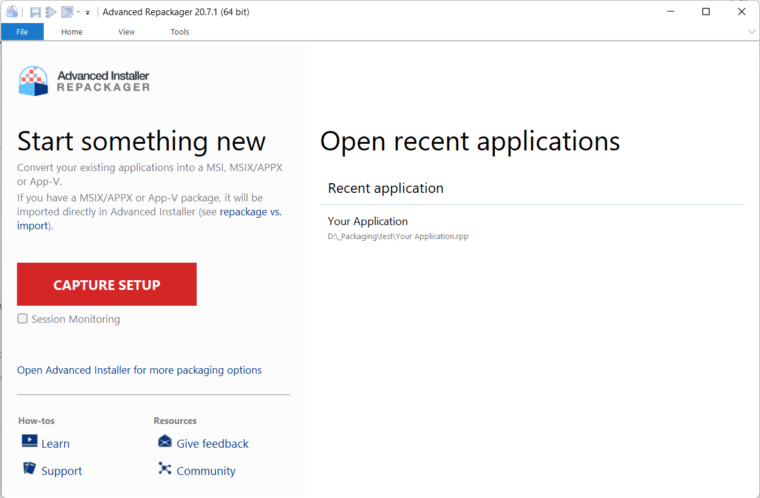Click the build/run arrow icon in quick access toolbar
Screen dimensions: 760x498
[x=52, y=12]
